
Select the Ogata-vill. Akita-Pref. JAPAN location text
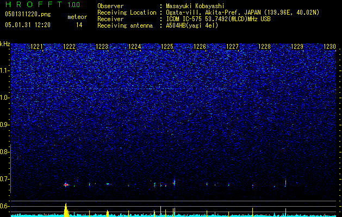[242, 12]
